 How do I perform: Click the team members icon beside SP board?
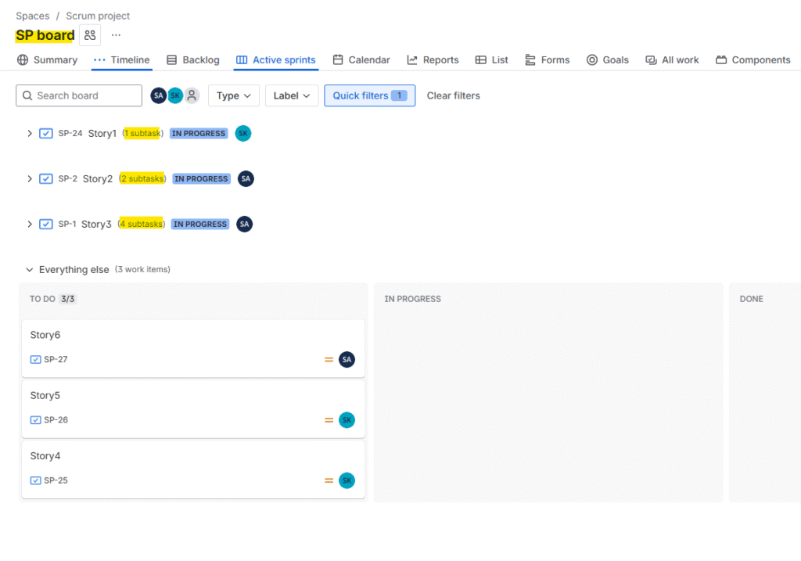click(x=90, y=35)
